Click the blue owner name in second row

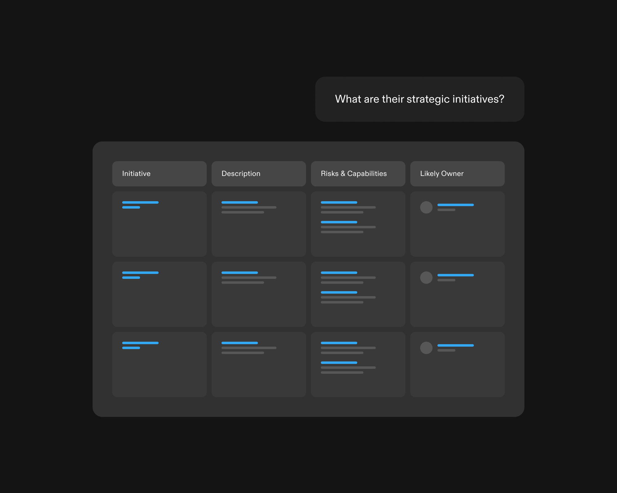click(455, 275)
